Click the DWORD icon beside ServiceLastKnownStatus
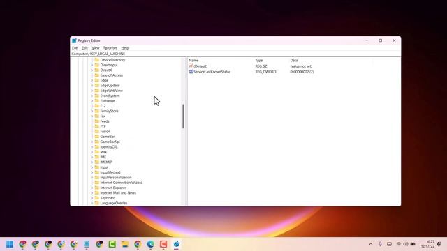The height and width of the screenshot is (251, 447). [191, 72]
